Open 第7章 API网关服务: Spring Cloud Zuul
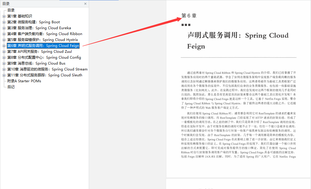Image resolution: width=311 pixels, height=189 pixels. point(40,52)
